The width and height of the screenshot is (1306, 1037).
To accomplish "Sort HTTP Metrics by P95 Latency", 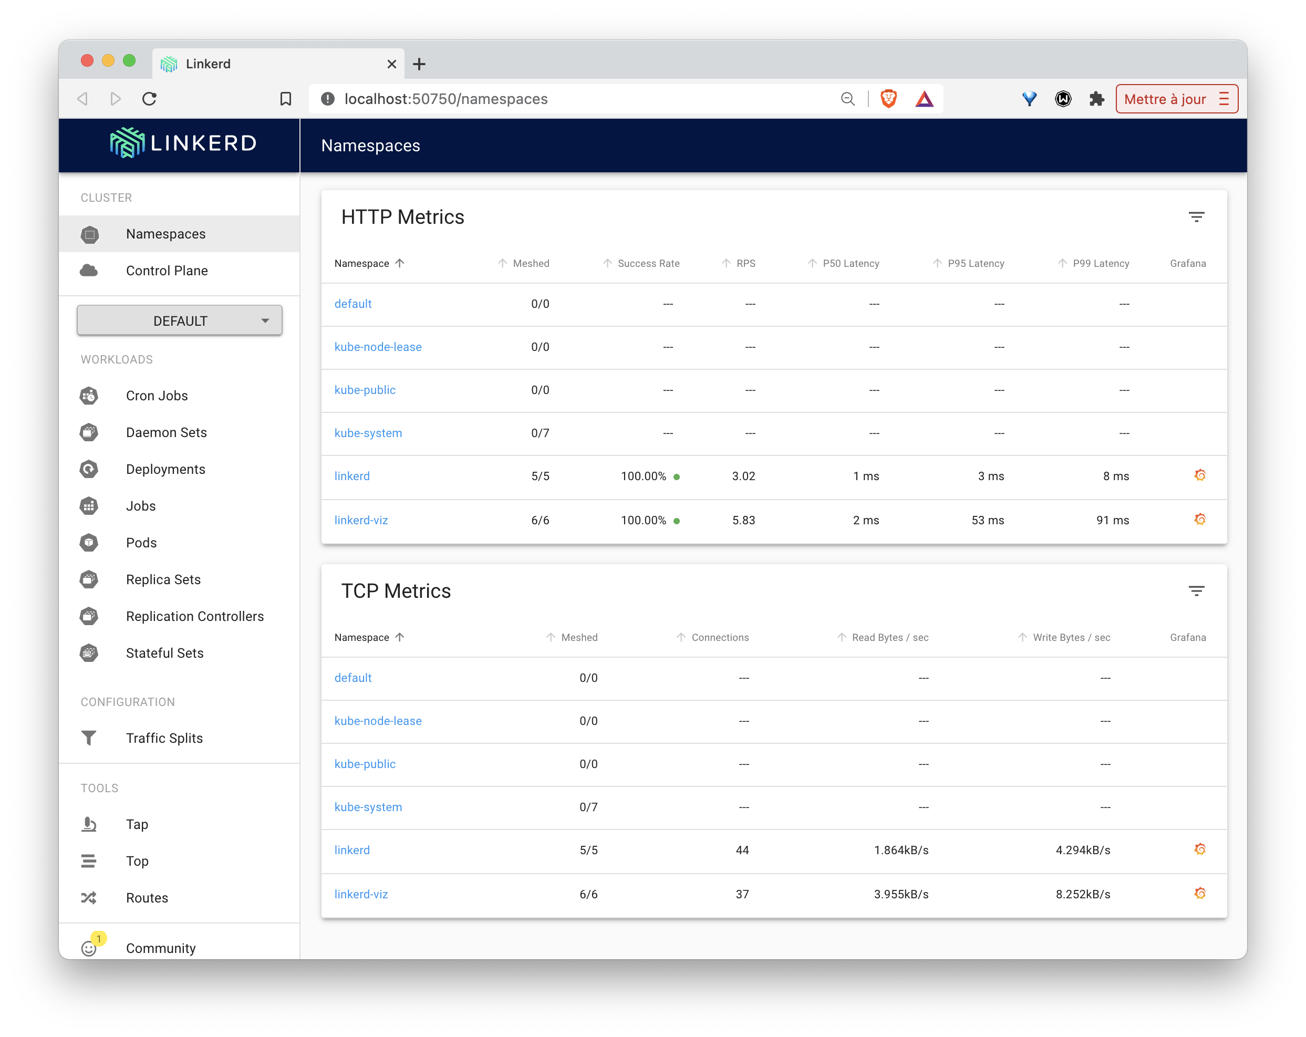I will click(968, 264).
